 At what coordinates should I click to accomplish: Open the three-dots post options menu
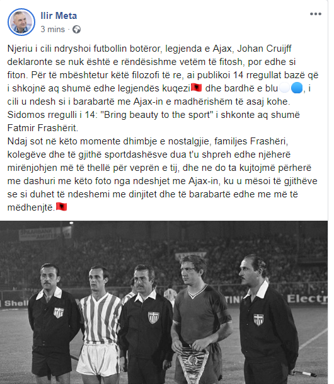pos(315,14)
